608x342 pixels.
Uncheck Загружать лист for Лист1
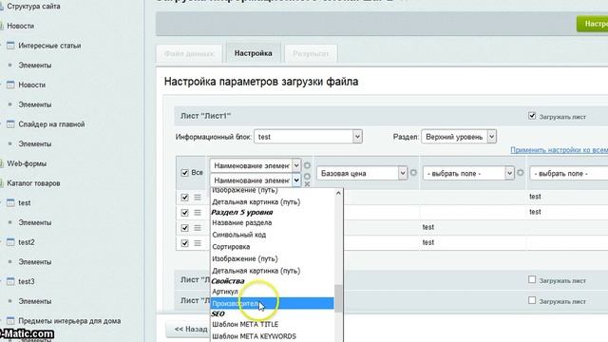532,116
